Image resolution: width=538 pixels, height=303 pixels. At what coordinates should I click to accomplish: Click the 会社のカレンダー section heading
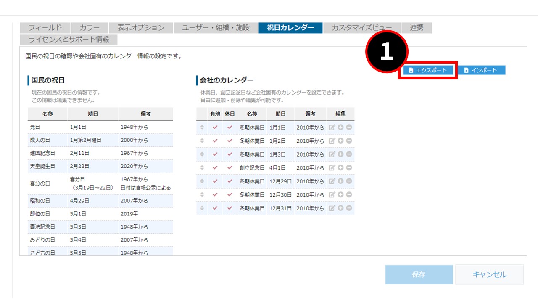(x=227, y=80)
